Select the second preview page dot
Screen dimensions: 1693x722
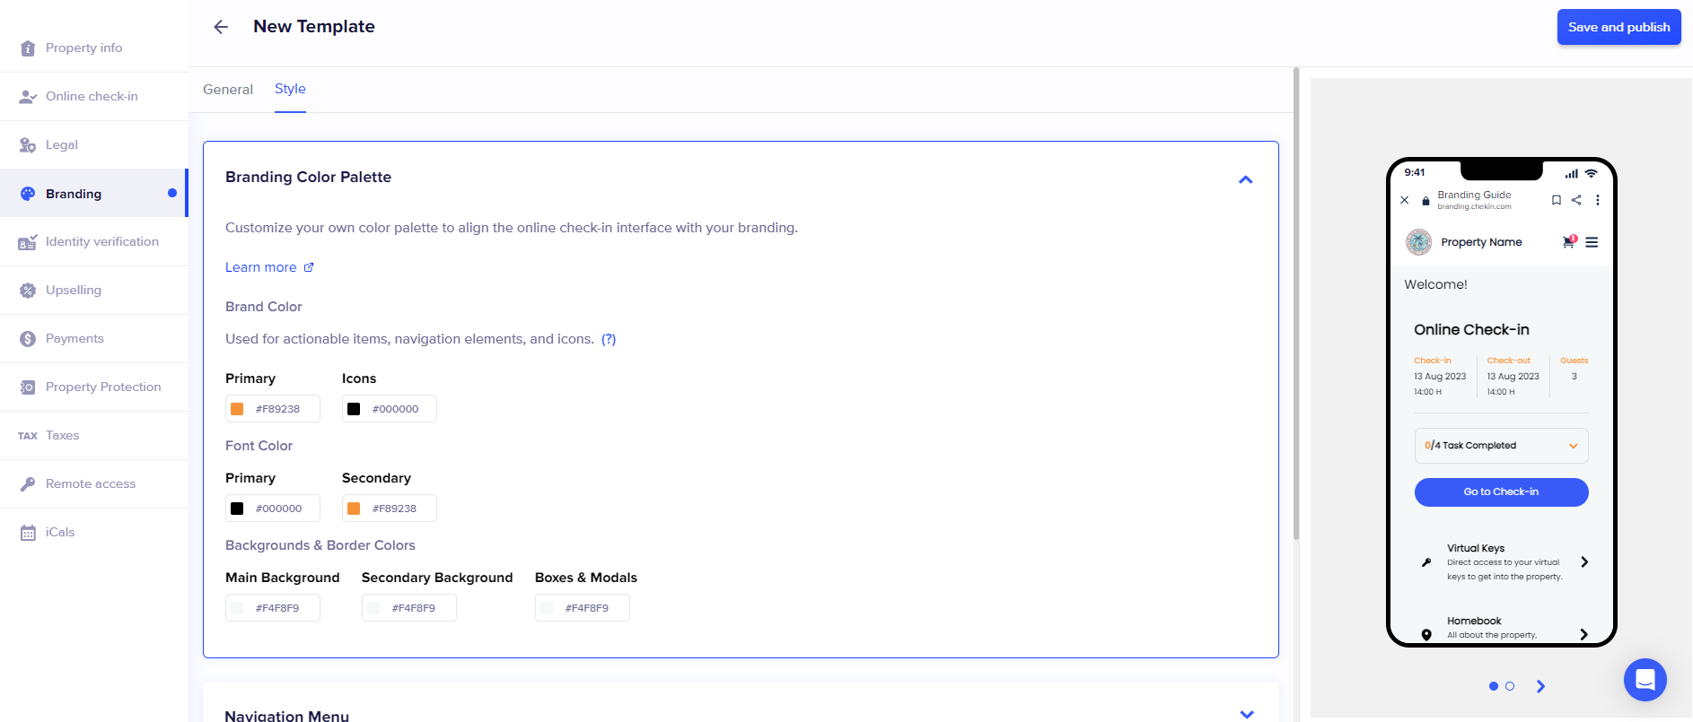[x=1510, y=686]
